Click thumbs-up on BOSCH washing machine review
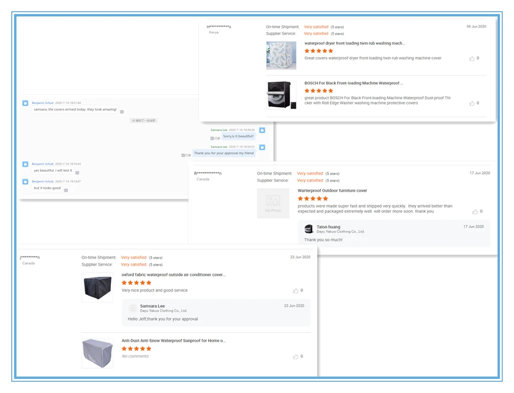This screenshot has width=514, height=393. (x=472, y=103)
